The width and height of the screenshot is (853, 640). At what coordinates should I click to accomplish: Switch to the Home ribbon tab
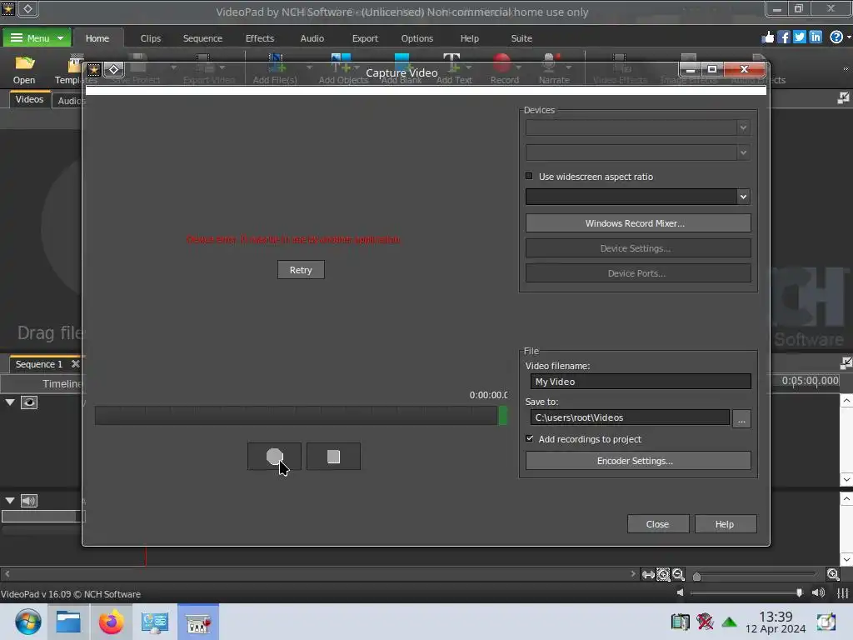point(97,38)
